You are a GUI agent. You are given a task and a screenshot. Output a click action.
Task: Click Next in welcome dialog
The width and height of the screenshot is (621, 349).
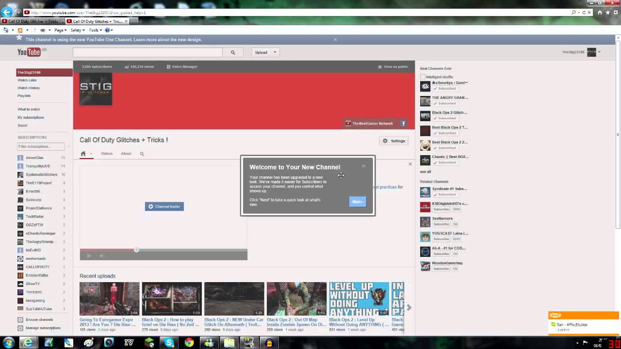click(x=358, y=202)
